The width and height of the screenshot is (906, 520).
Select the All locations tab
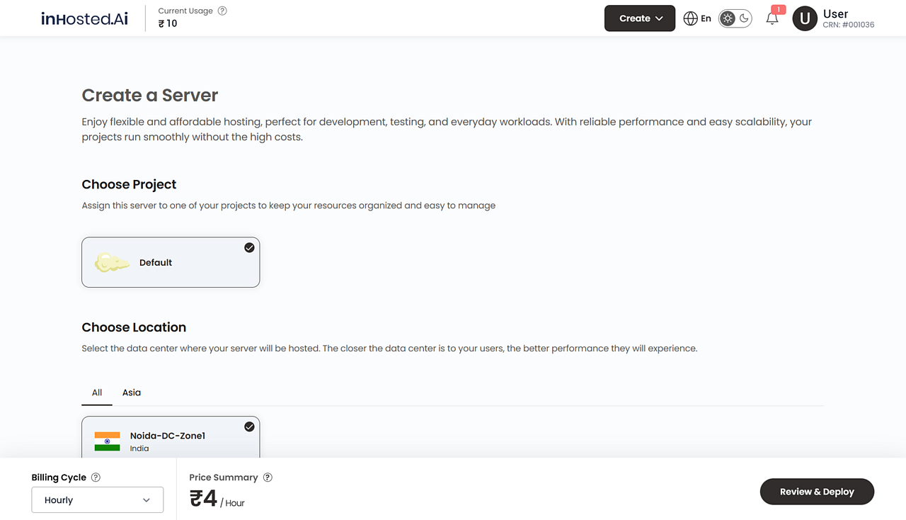tap(96, 392)
